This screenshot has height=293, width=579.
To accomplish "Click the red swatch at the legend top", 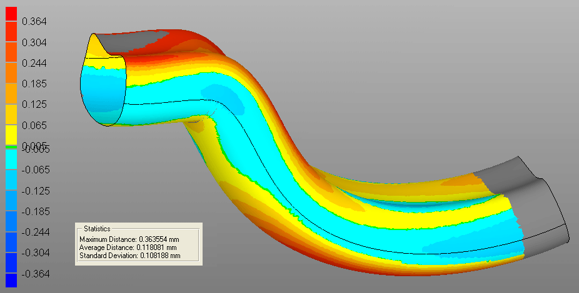I will (x=11, y=12).
